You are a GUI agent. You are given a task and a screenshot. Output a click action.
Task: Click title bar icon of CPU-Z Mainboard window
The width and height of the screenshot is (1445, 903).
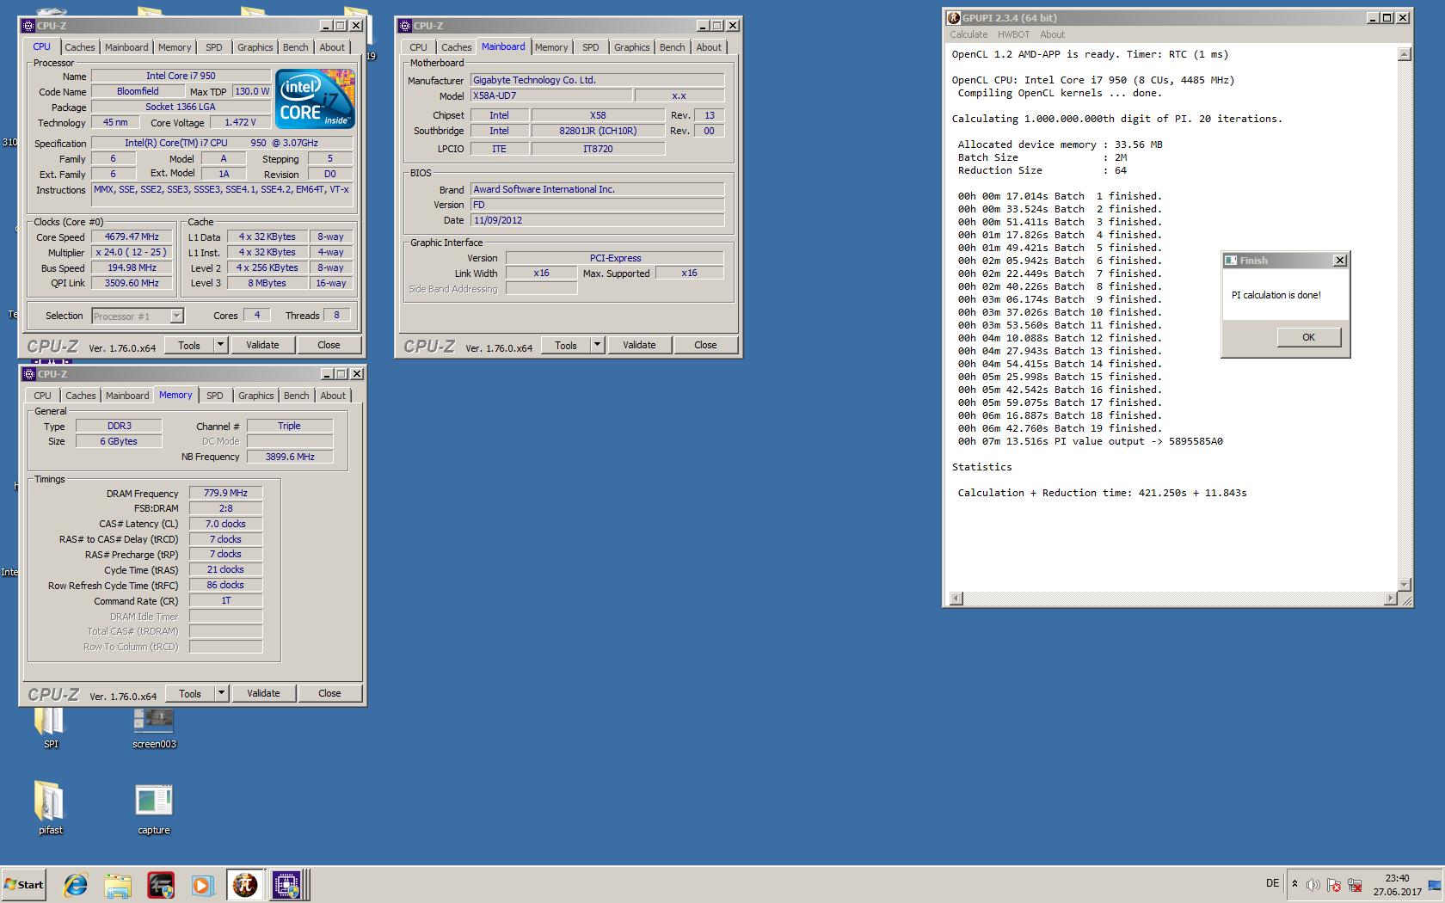tap(405, 26)
